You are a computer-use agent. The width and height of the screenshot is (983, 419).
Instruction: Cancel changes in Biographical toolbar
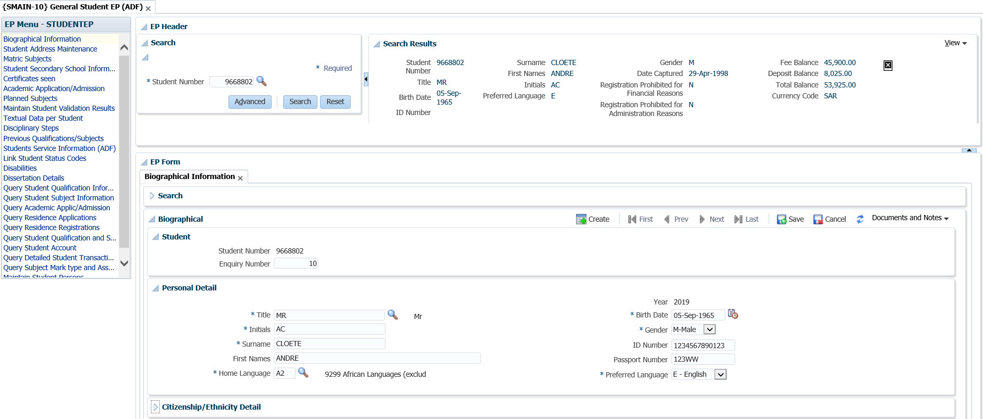pos(829,219)
